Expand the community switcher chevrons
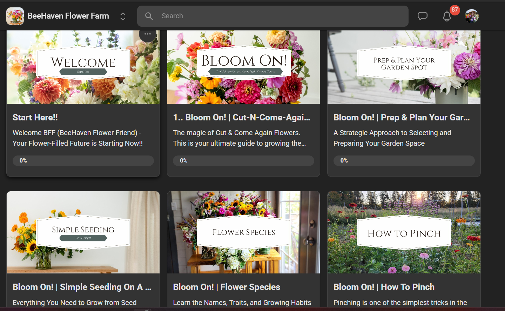505x311 pixels. point(123,16)
